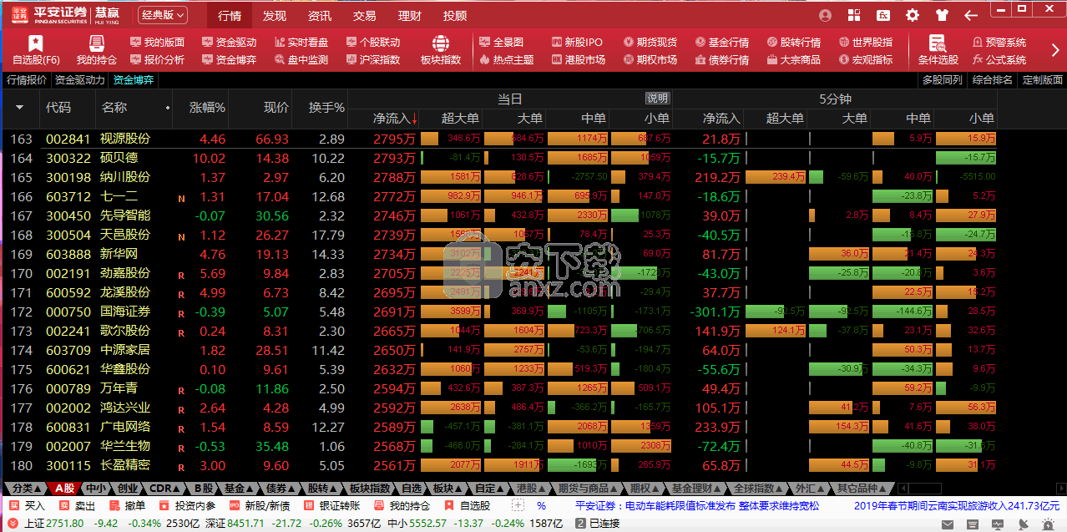The height and width of the screenshot is (532, 1067).
Task: Open 我的版面 toolbar item
Action: 157,42
